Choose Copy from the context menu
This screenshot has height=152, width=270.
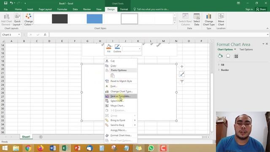(121, 66)
